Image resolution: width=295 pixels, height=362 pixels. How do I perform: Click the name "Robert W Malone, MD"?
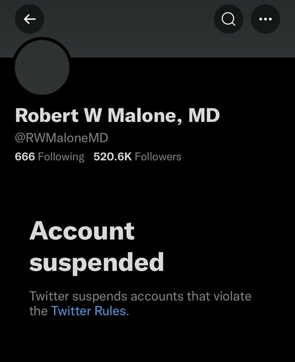(117, 115)
